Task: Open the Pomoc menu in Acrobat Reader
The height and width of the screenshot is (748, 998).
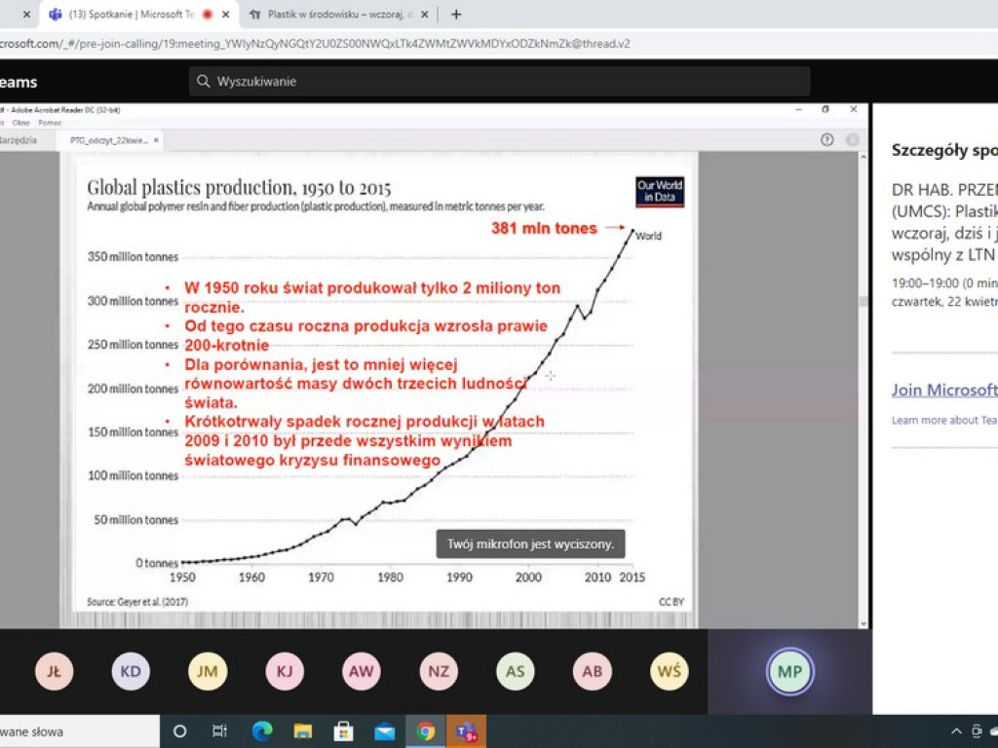Action: point(51,123)
